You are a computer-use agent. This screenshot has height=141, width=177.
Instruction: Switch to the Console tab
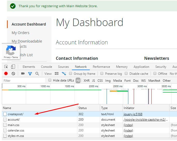coord(47,67)
